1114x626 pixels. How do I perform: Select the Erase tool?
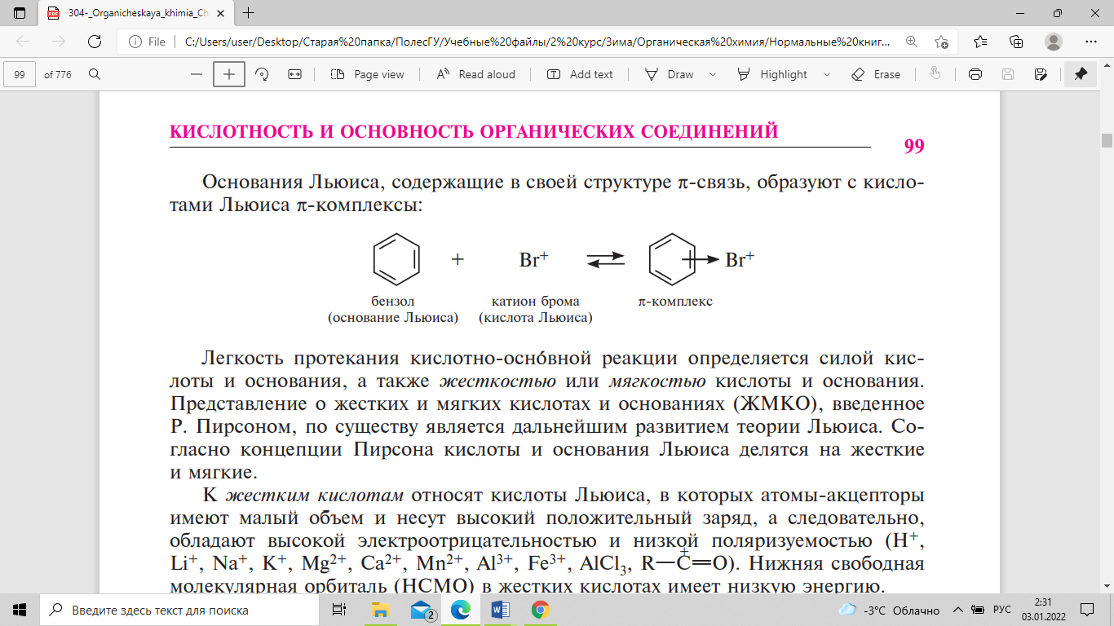pos(876,74)
